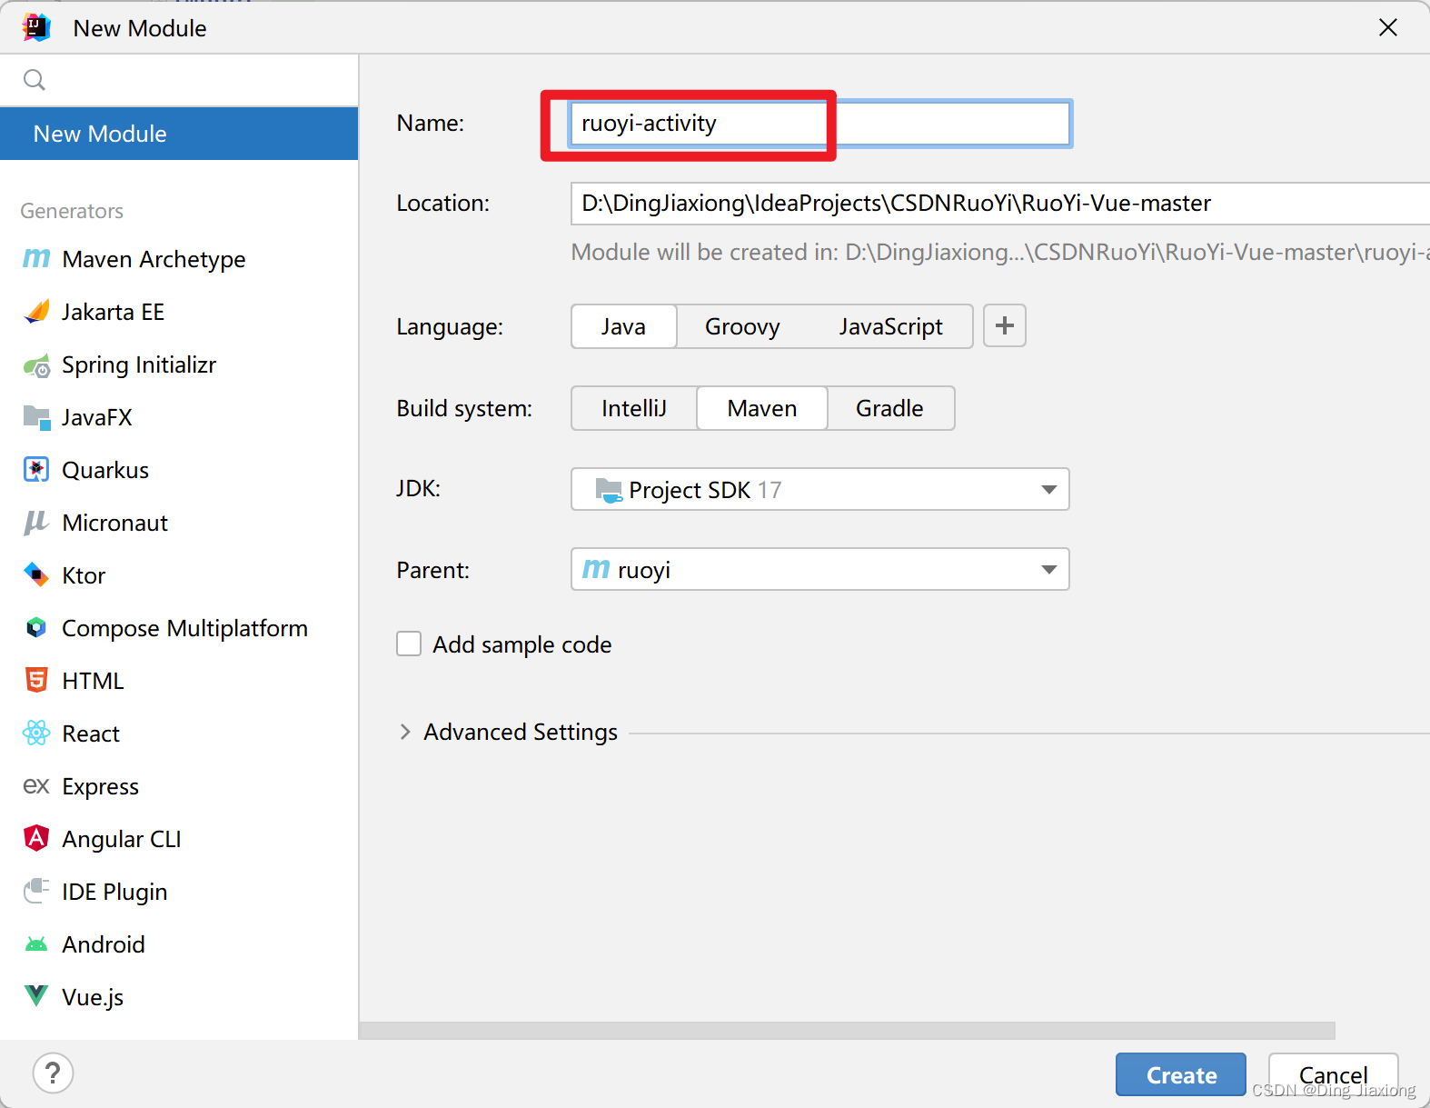Click the Express ex icon
The width and height of the screenshot is (1430, 1108).
[x=36, y=785]
